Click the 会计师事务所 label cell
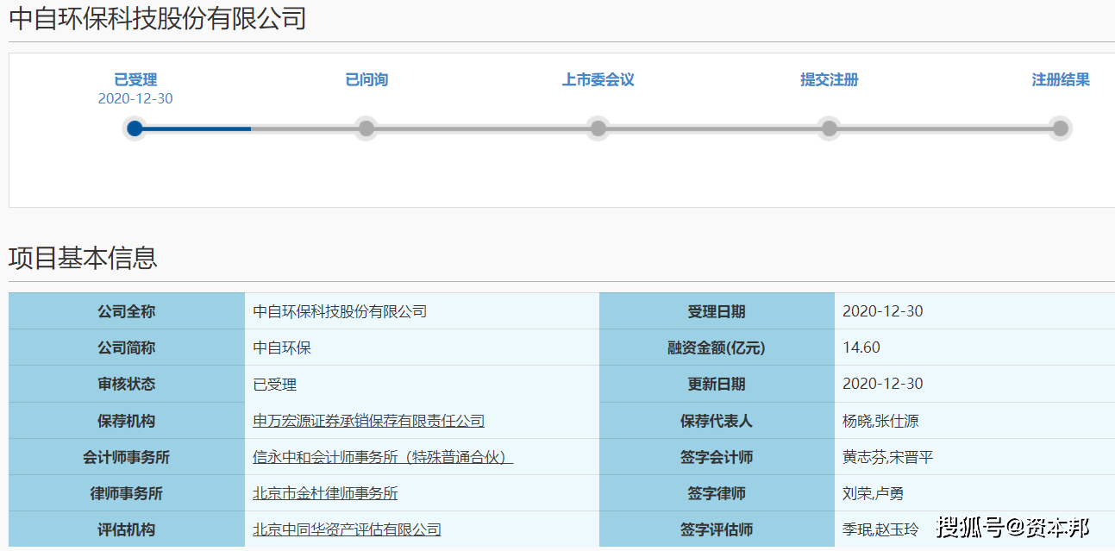 [x=127, y=456]
